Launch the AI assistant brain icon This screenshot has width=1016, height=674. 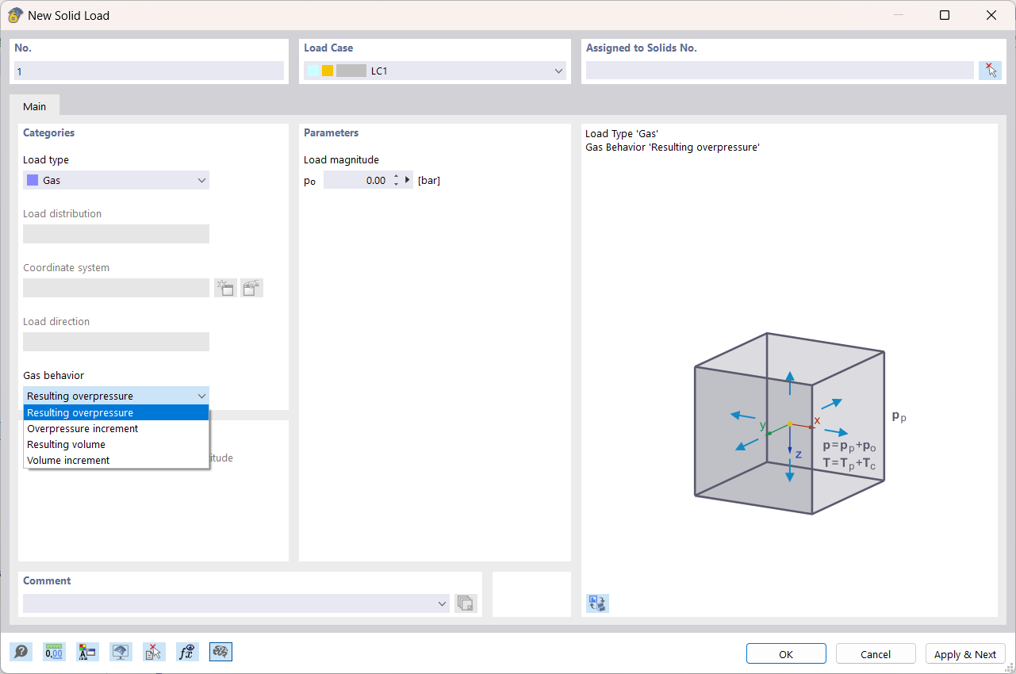point(220,652)
